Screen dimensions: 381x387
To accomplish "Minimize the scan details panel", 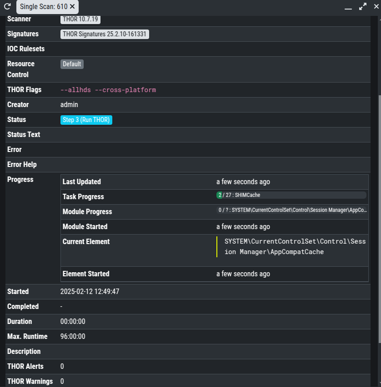I will (348, 7).
